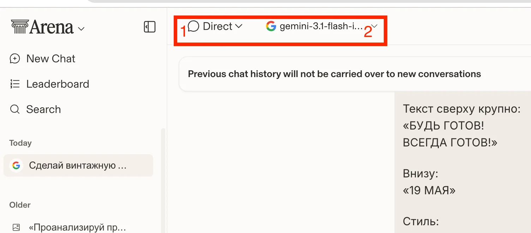This screenshot has width=531, height=233.
Task: Open the Сделай винтажную chat entry
Action: [x=78, y=165]
